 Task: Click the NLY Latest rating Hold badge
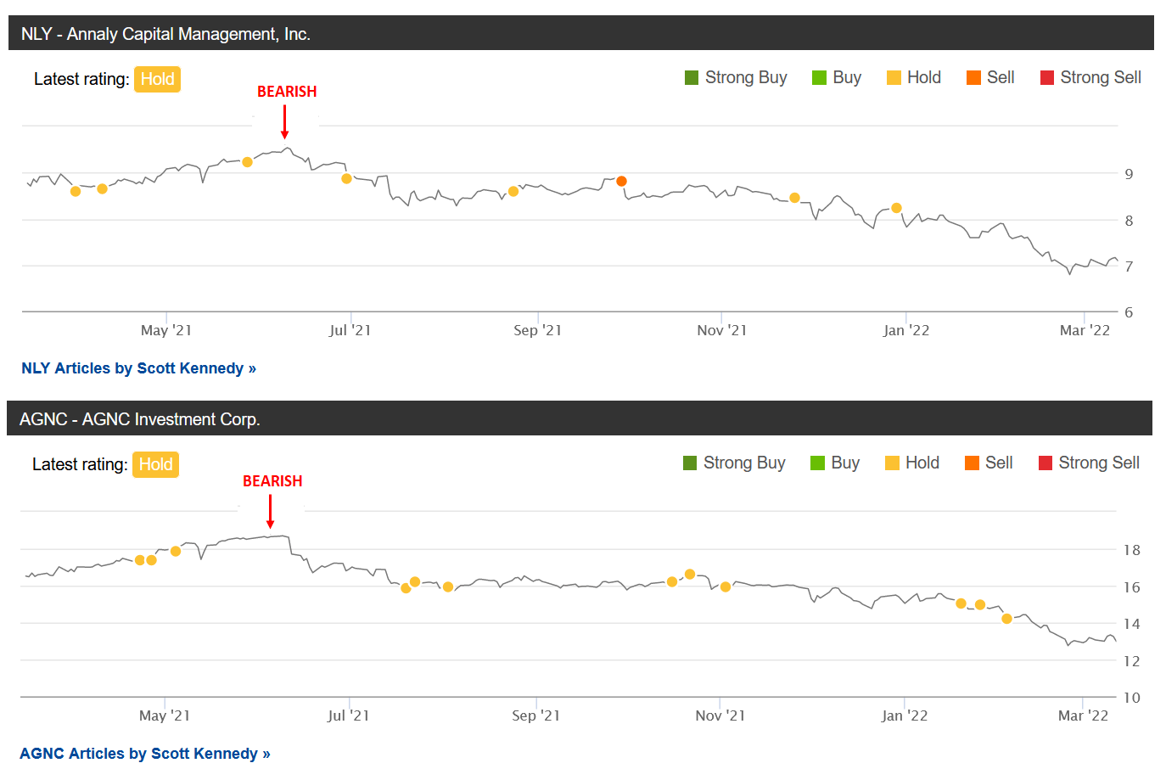(x=157, y=79)
